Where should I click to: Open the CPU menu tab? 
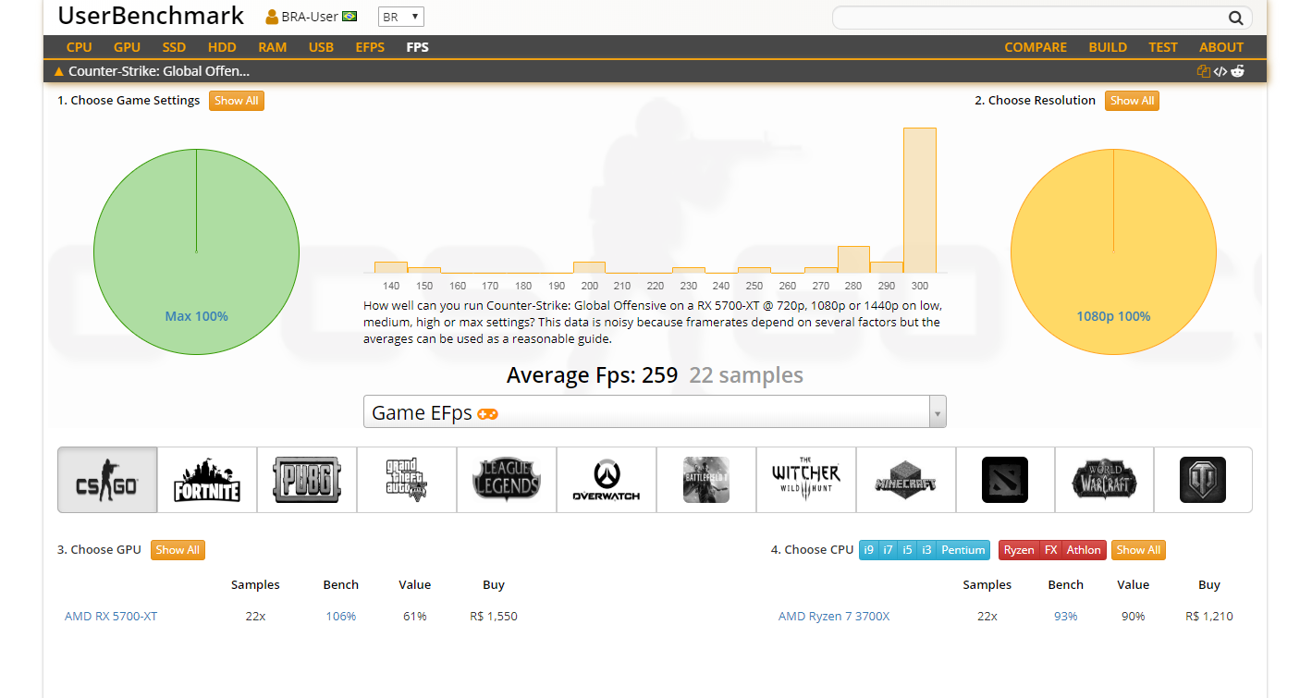click(x=80, y=47)
